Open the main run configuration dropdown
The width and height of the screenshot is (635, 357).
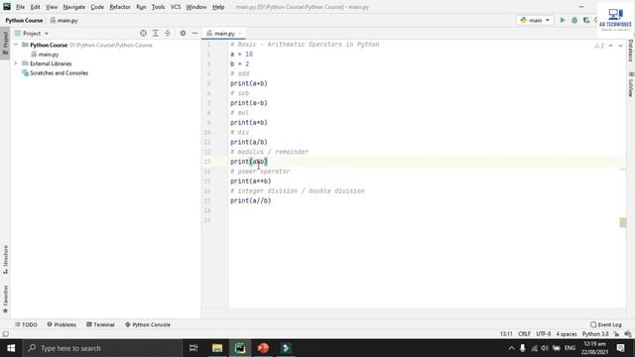pyautogui.click(x=535, y=20)
